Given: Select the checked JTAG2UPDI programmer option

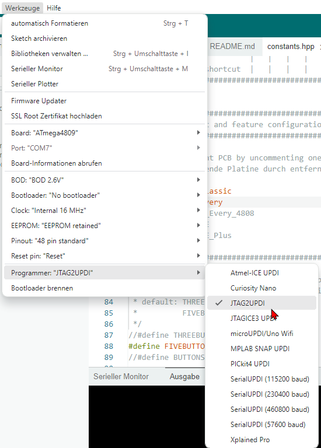Looking at the screenshot, I should click(261, 303).
